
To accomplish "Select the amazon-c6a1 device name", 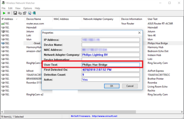I will tap(34, 51).
